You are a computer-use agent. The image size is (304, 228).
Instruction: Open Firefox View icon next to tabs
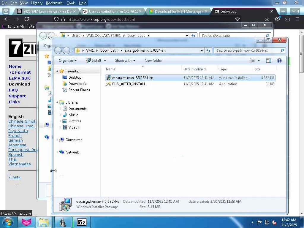point(6,12)
